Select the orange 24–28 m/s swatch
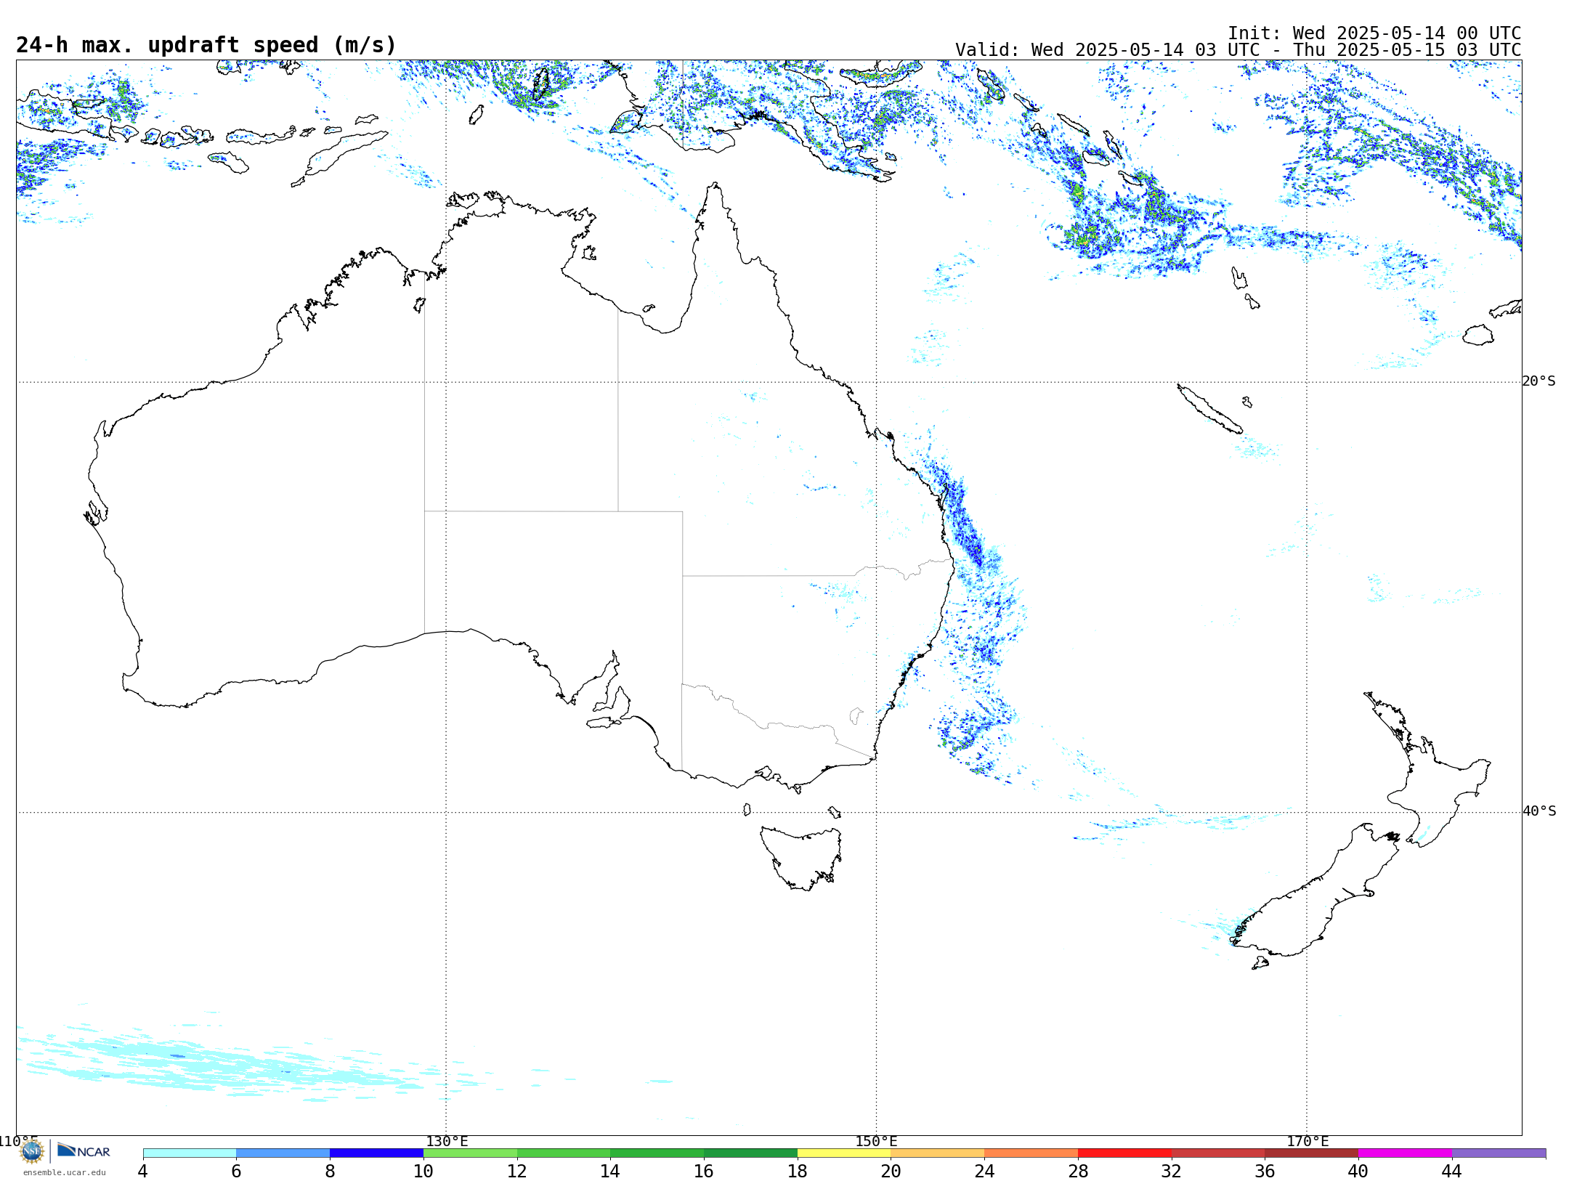This screenshot has height=1181, width=1569. [1031, 1153]
